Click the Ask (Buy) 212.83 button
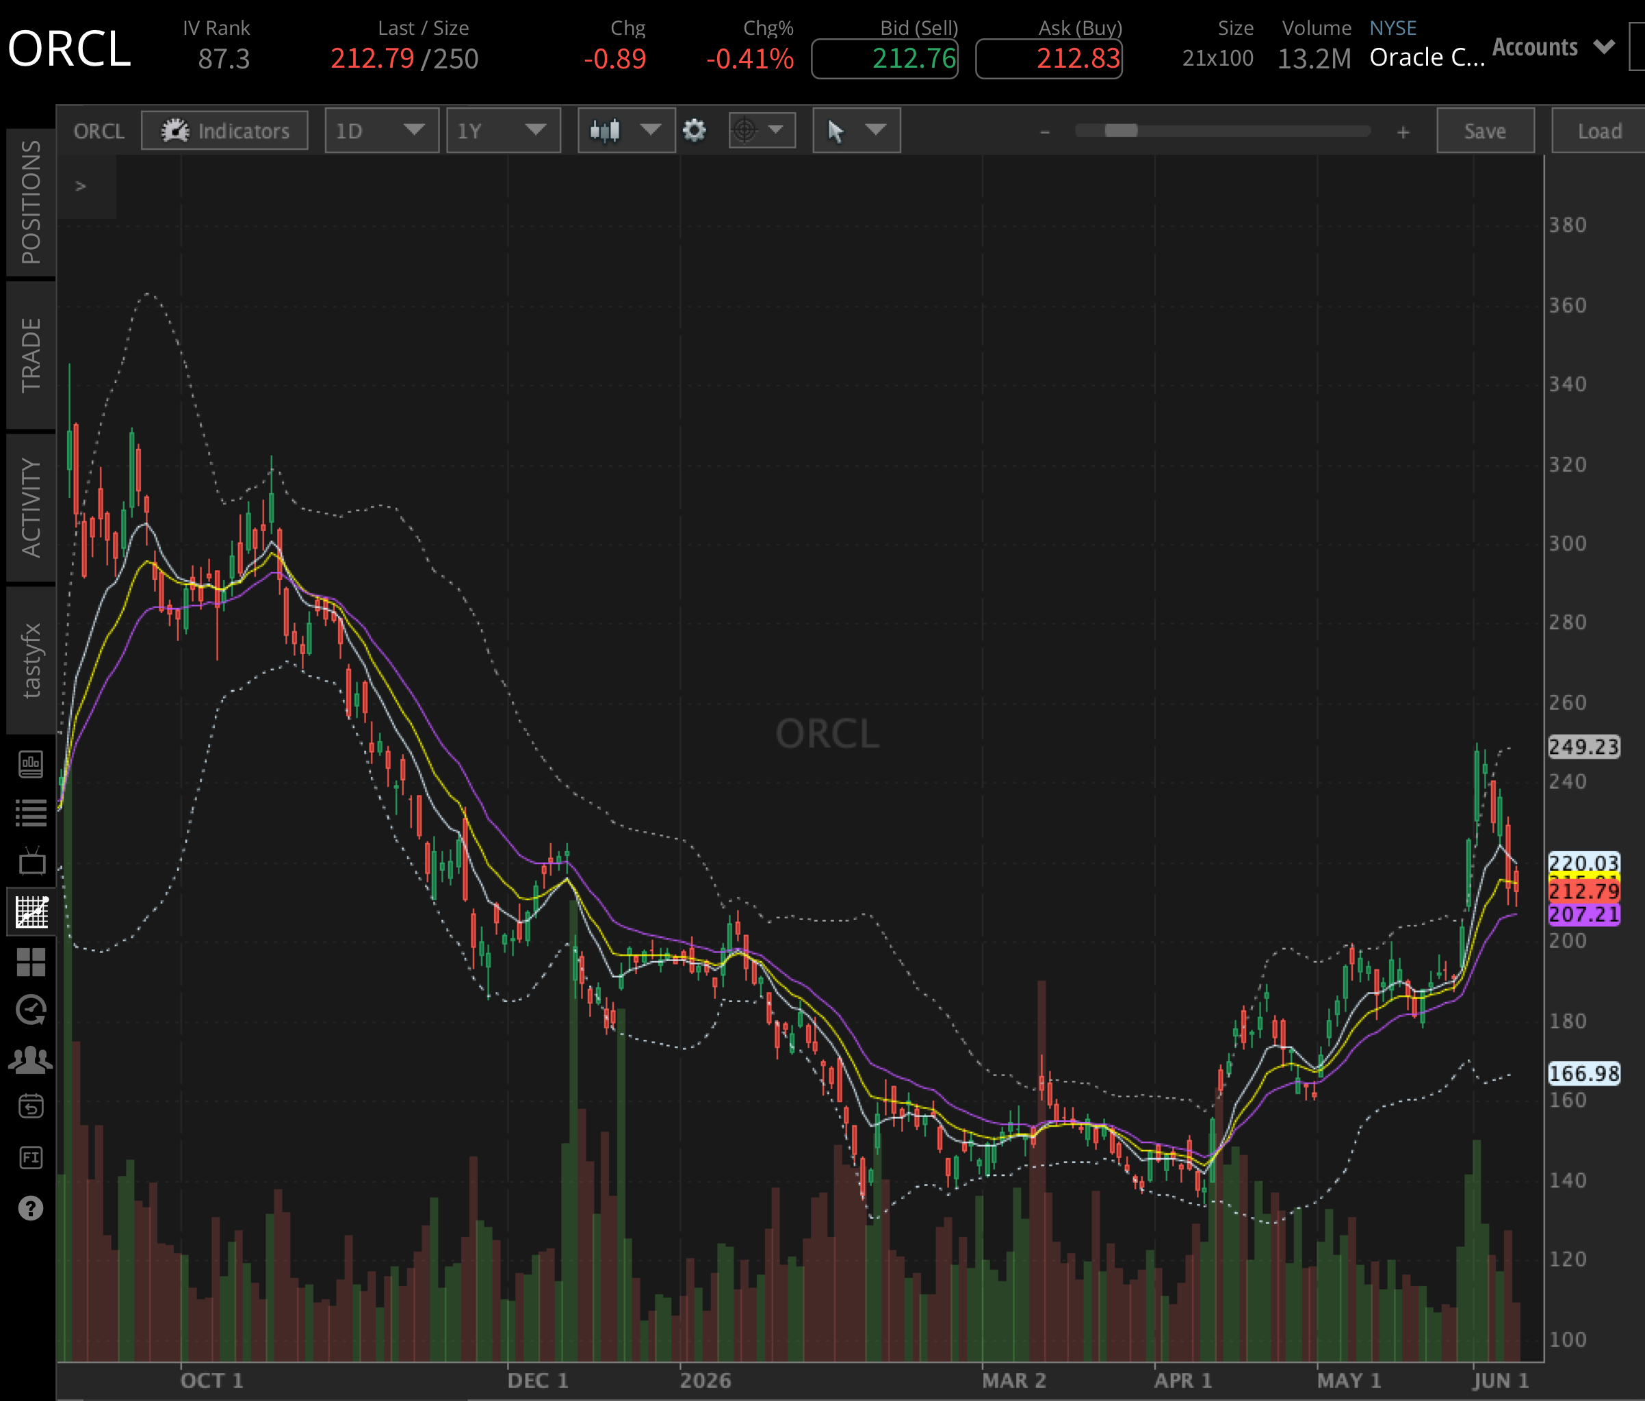 (1049, 59)
